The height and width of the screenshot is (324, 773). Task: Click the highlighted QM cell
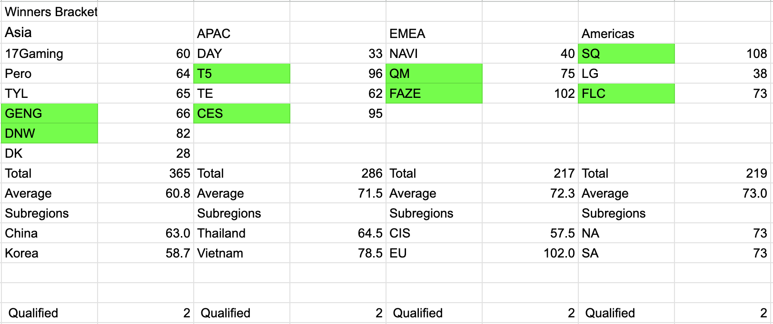click(434, 74)
